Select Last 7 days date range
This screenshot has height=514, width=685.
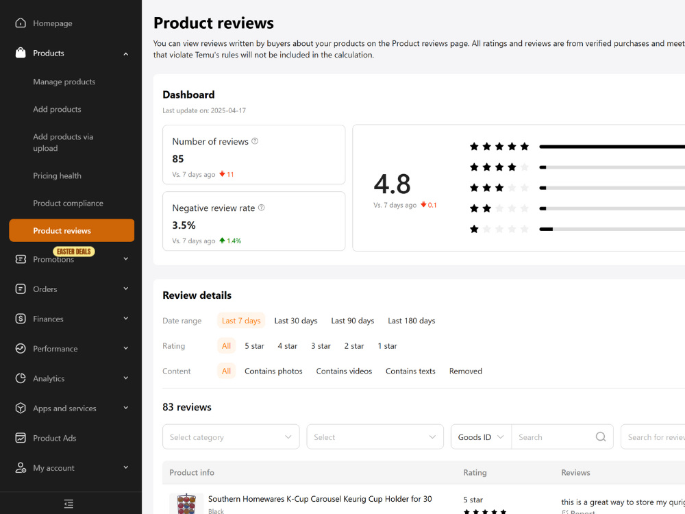(241, 320)
